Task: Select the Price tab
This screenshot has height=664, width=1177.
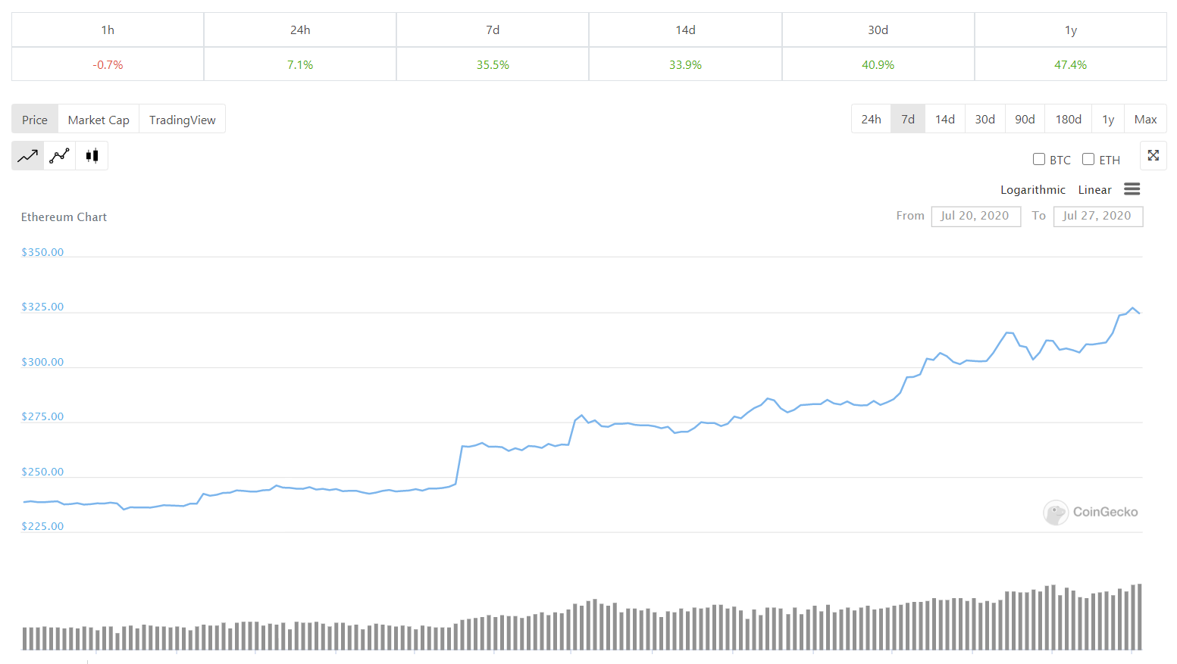Action: coord(35,120)
